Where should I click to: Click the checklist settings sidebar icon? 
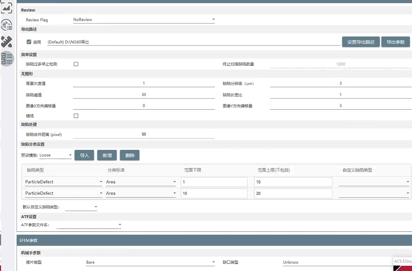coord(7,58)
